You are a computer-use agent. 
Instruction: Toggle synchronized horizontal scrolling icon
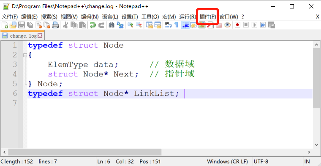tap(158, 25)
